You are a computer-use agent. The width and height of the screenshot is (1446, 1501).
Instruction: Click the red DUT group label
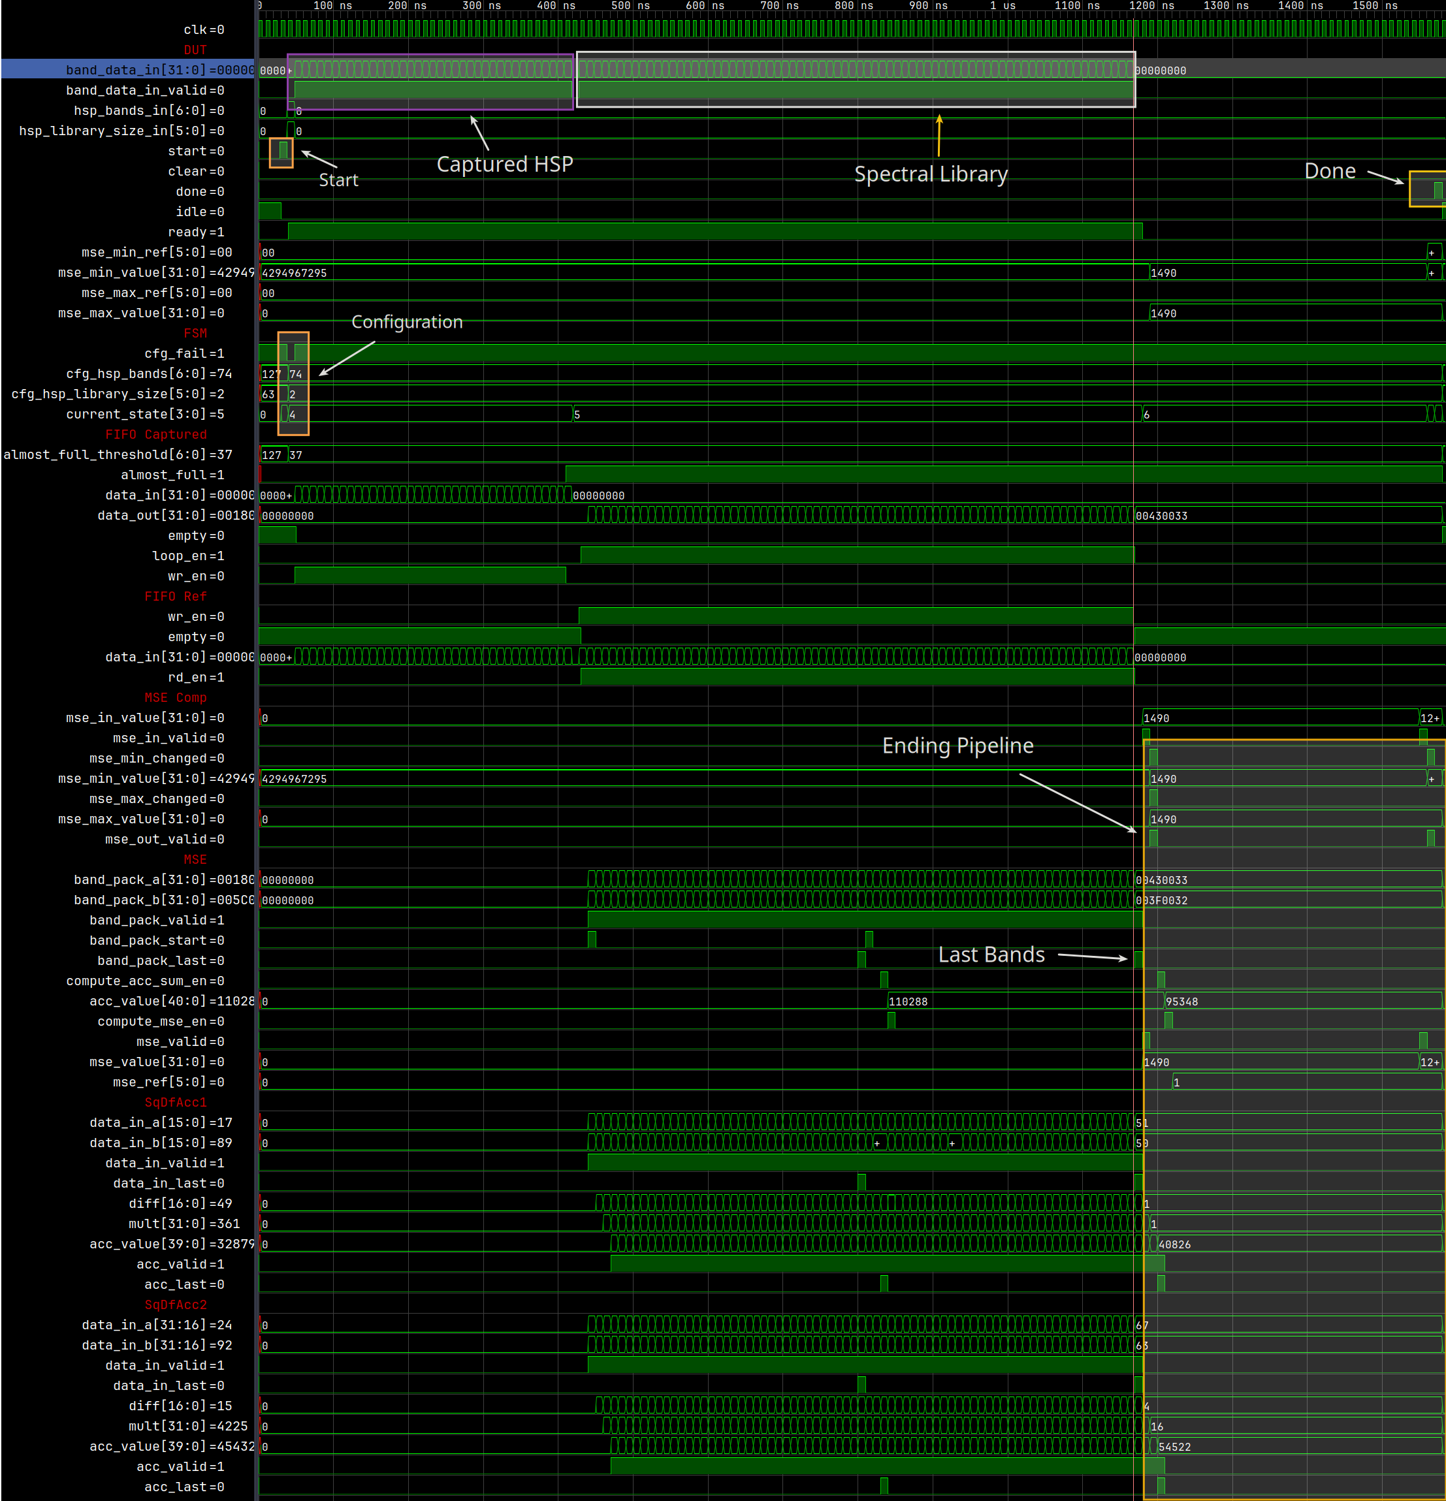[195, 50]
